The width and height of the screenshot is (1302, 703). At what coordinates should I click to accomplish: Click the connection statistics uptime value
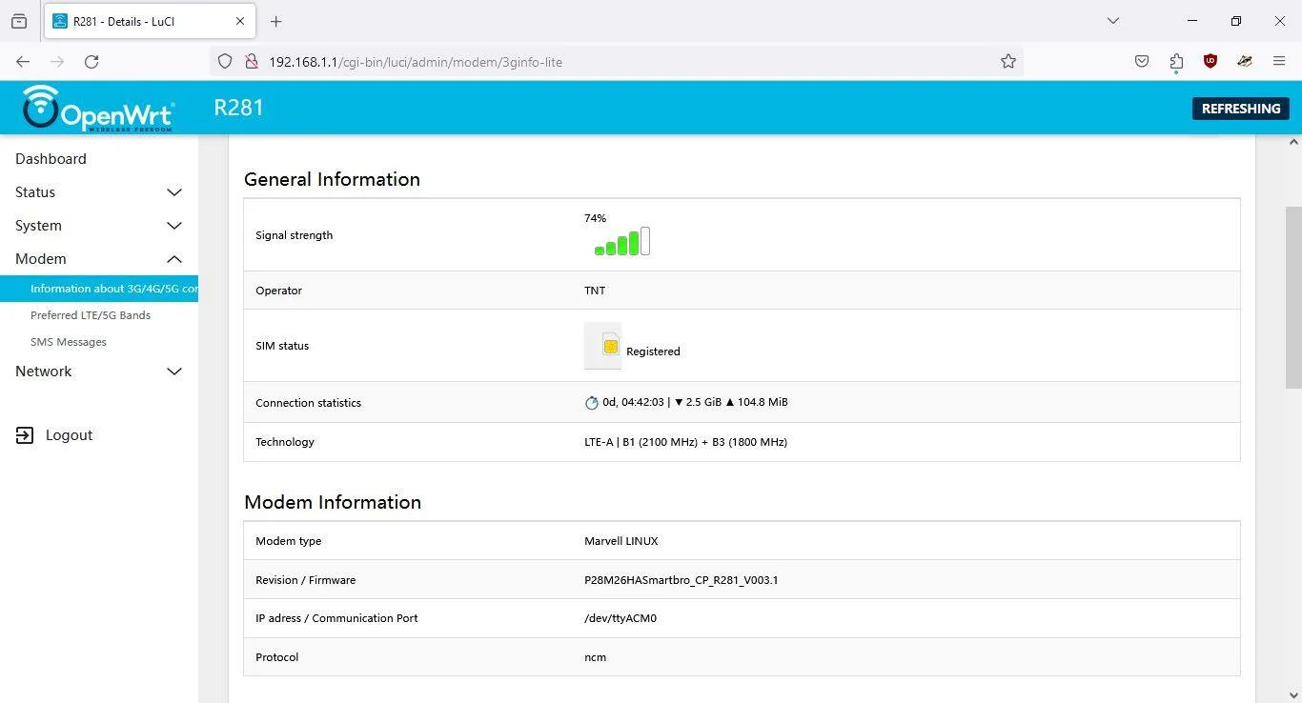pos(633,402)
